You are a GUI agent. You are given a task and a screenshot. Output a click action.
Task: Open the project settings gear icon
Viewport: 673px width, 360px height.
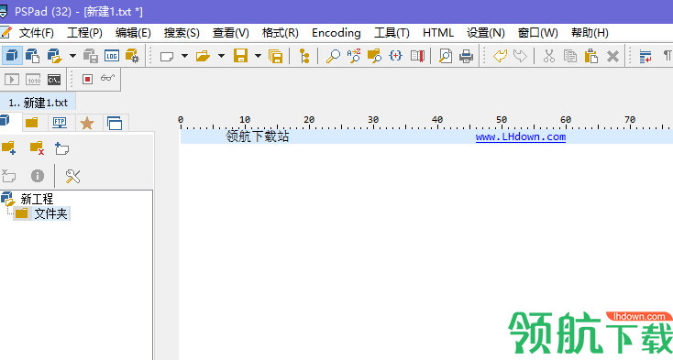click(132, 56)
